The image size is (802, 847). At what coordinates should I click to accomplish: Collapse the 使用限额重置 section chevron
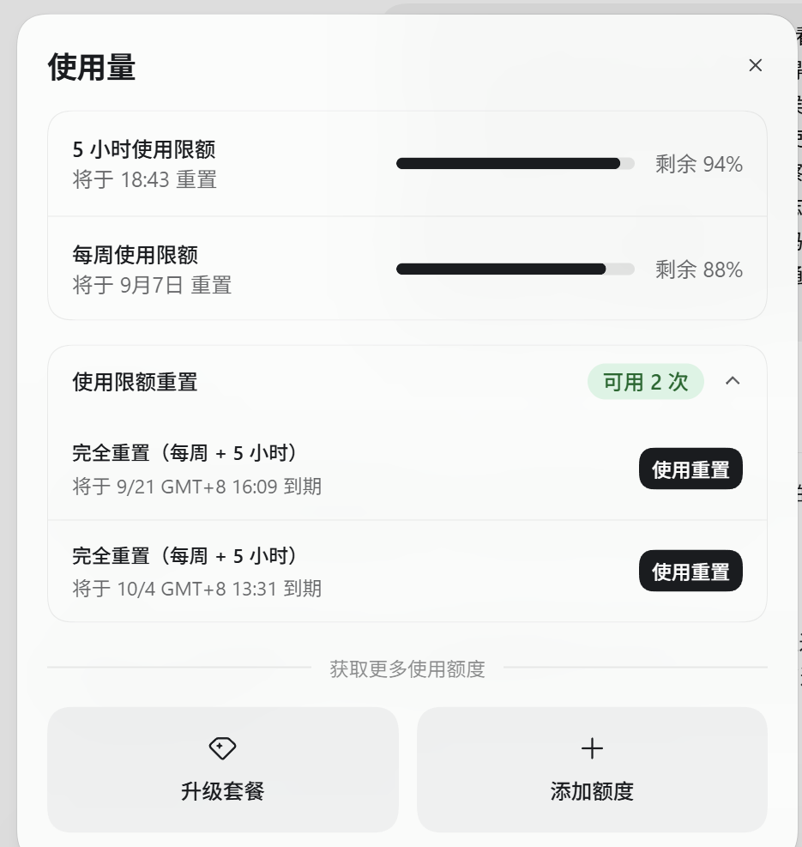[x=733, y=381]
